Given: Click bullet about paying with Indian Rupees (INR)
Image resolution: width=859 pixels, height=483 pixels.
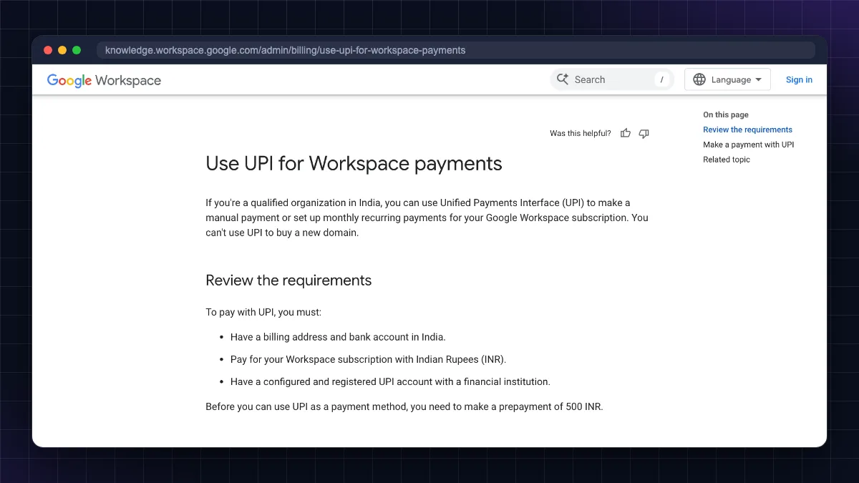Looking at the screenshot, I should (368, 359).
